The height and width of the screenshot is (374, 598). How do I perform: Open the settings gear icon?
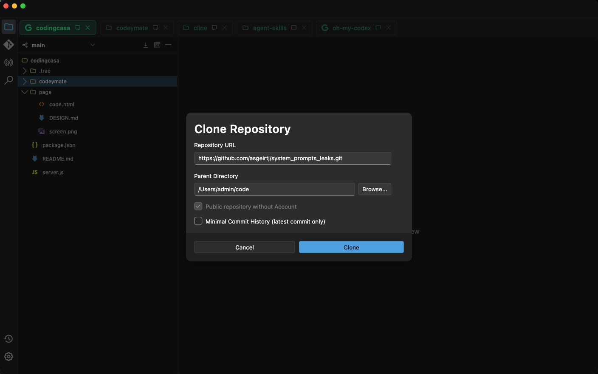8,357
